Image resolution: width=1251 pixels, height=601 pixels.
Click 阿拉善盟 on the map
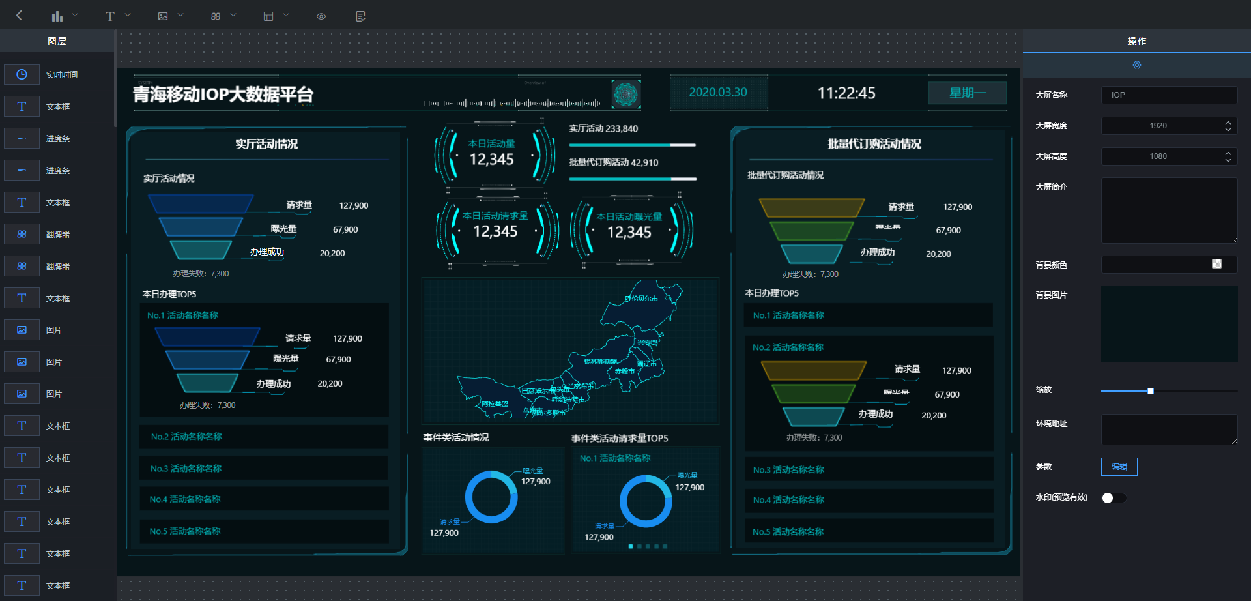click(x=495, y=404)
